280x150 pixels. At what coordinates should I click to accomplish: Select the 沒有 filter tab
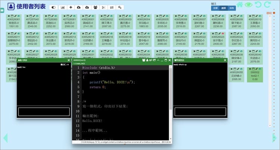click(232, 7)
